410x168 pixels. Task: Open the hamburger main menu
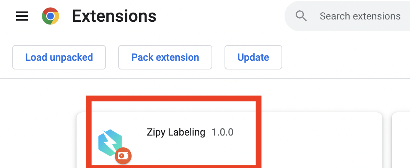tap(22, 16)
